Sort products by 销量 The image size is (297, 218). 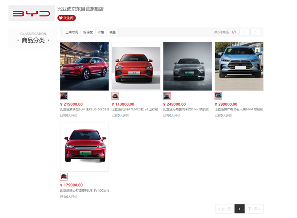click(x=113, y=32)
